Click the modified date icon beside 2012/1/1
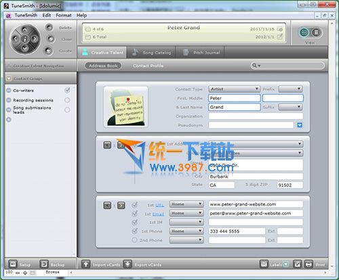The height and width of the screenshot is (280, 339). (279, 37)
